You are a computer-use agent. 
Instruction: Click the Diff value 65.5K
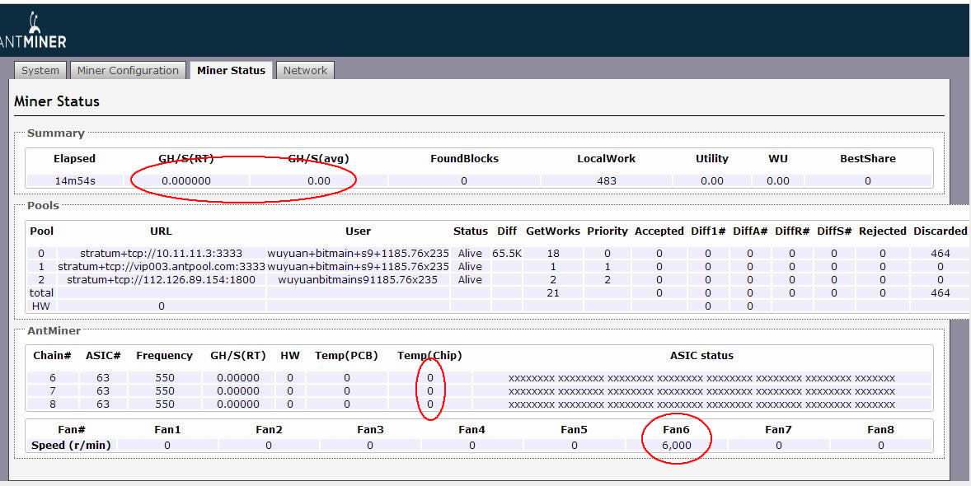coord(507,254)
